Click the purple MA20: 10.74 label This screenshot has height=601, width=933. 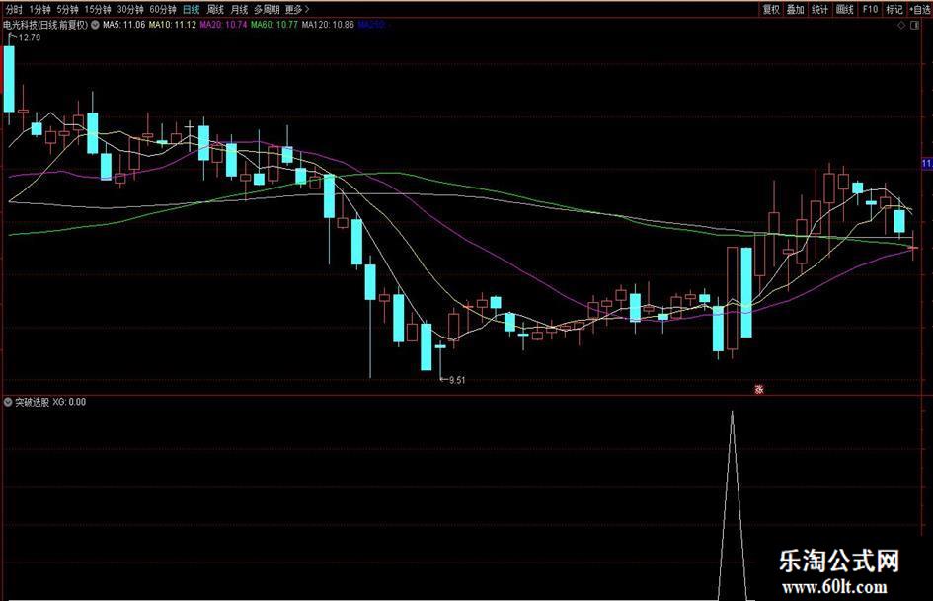tap(223, 25)
